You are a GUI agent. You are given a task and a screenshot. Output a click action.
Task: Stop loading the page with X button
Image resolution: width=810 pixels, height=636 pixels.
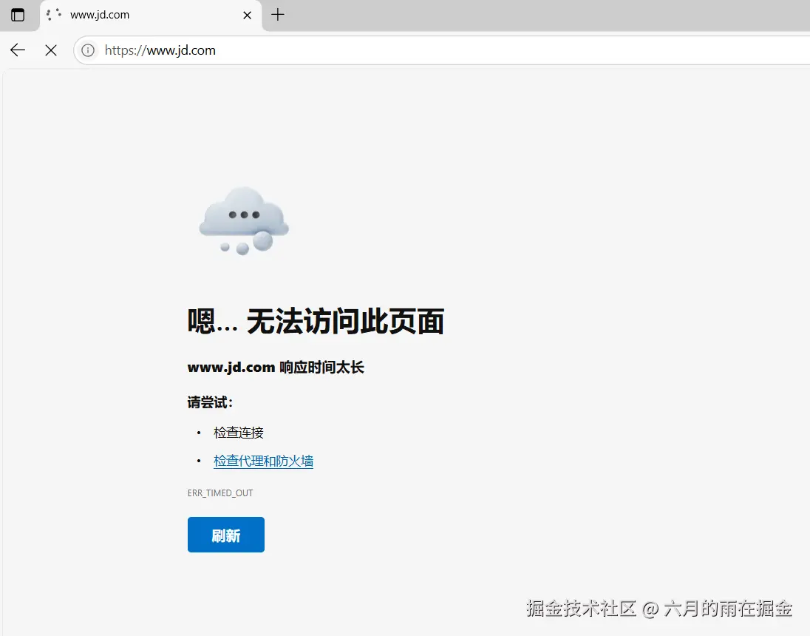pyautogui.click(x=50, y=50)
